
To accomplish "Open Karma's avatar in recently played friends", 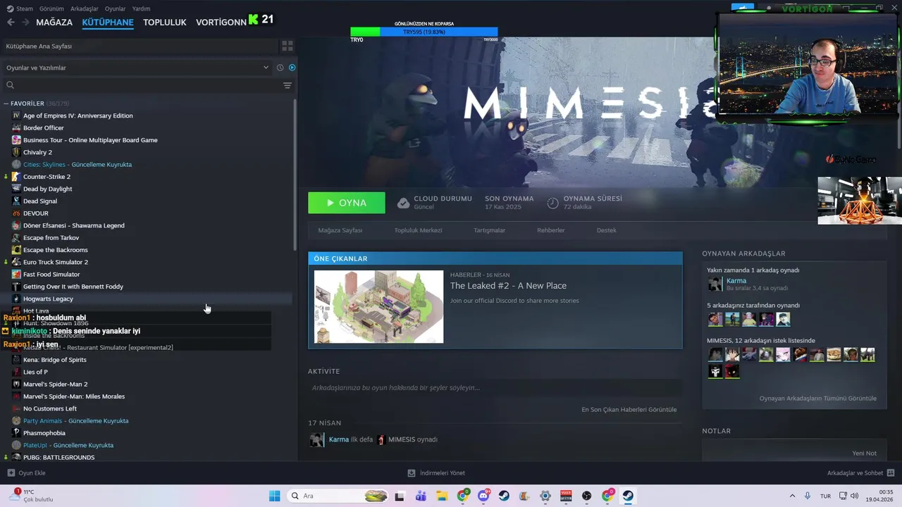I will point(715,284).
